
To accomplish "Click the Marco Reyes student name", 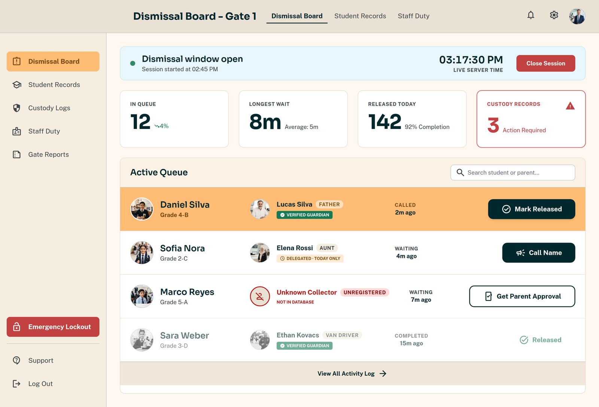I will click(187, 292).
